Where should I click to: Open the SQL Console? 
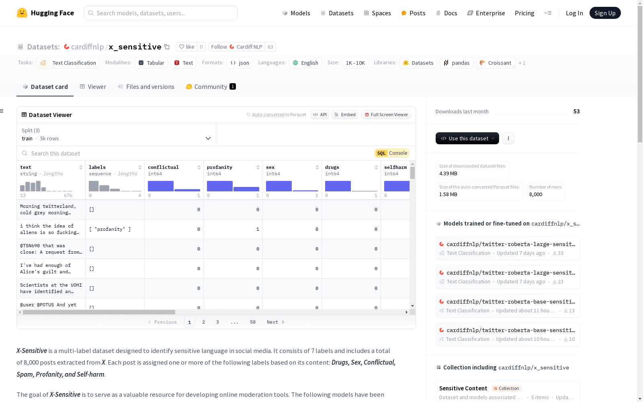pos(392,153)
